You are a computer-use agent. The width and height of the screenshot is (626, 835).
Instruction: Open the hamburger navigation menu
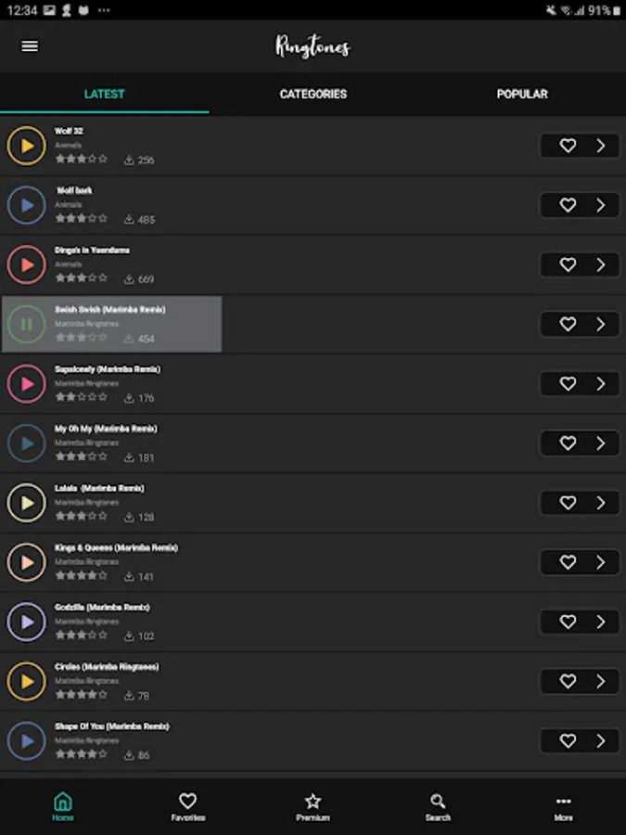pyautogui.click(x=30, y=46)
